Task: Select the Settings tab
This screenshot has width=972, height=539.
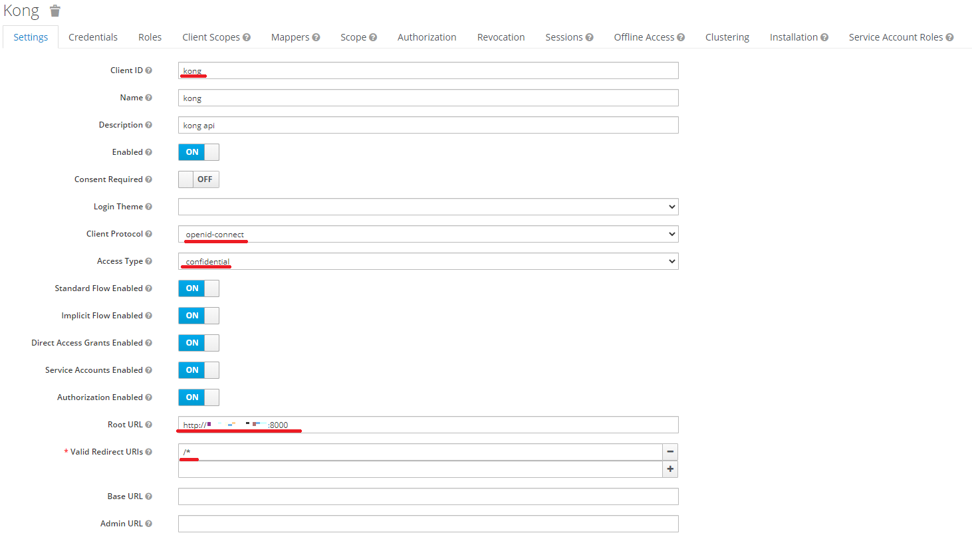Action: [x=31, y=37]
